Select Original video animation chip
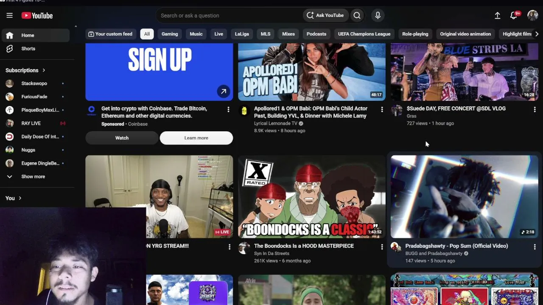 465,34
